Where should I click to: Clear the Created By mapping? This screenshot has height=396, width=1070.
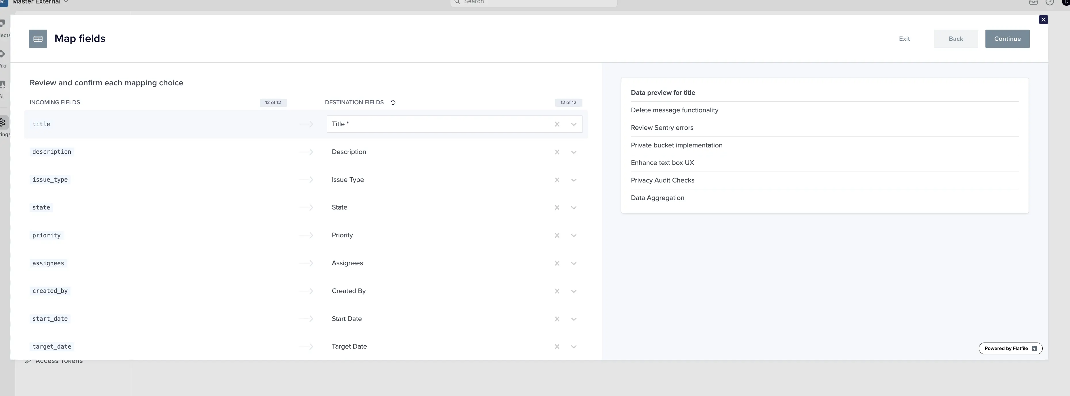pos(557,291)
